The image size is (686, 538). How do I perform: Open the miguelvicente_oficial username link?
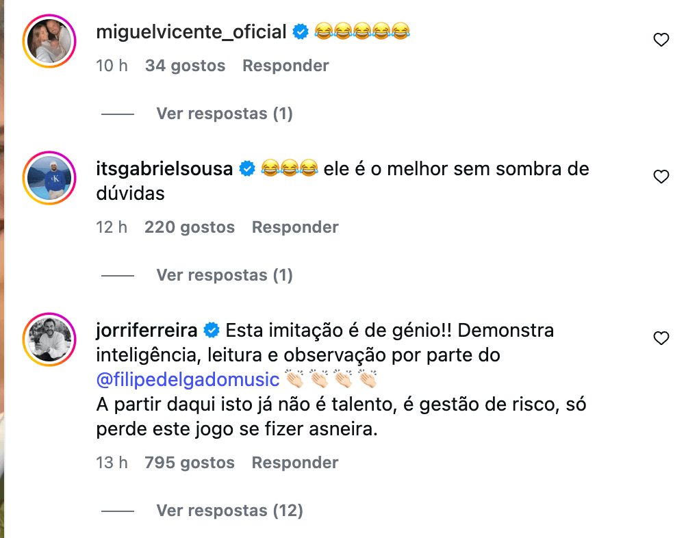pos(191,31)
